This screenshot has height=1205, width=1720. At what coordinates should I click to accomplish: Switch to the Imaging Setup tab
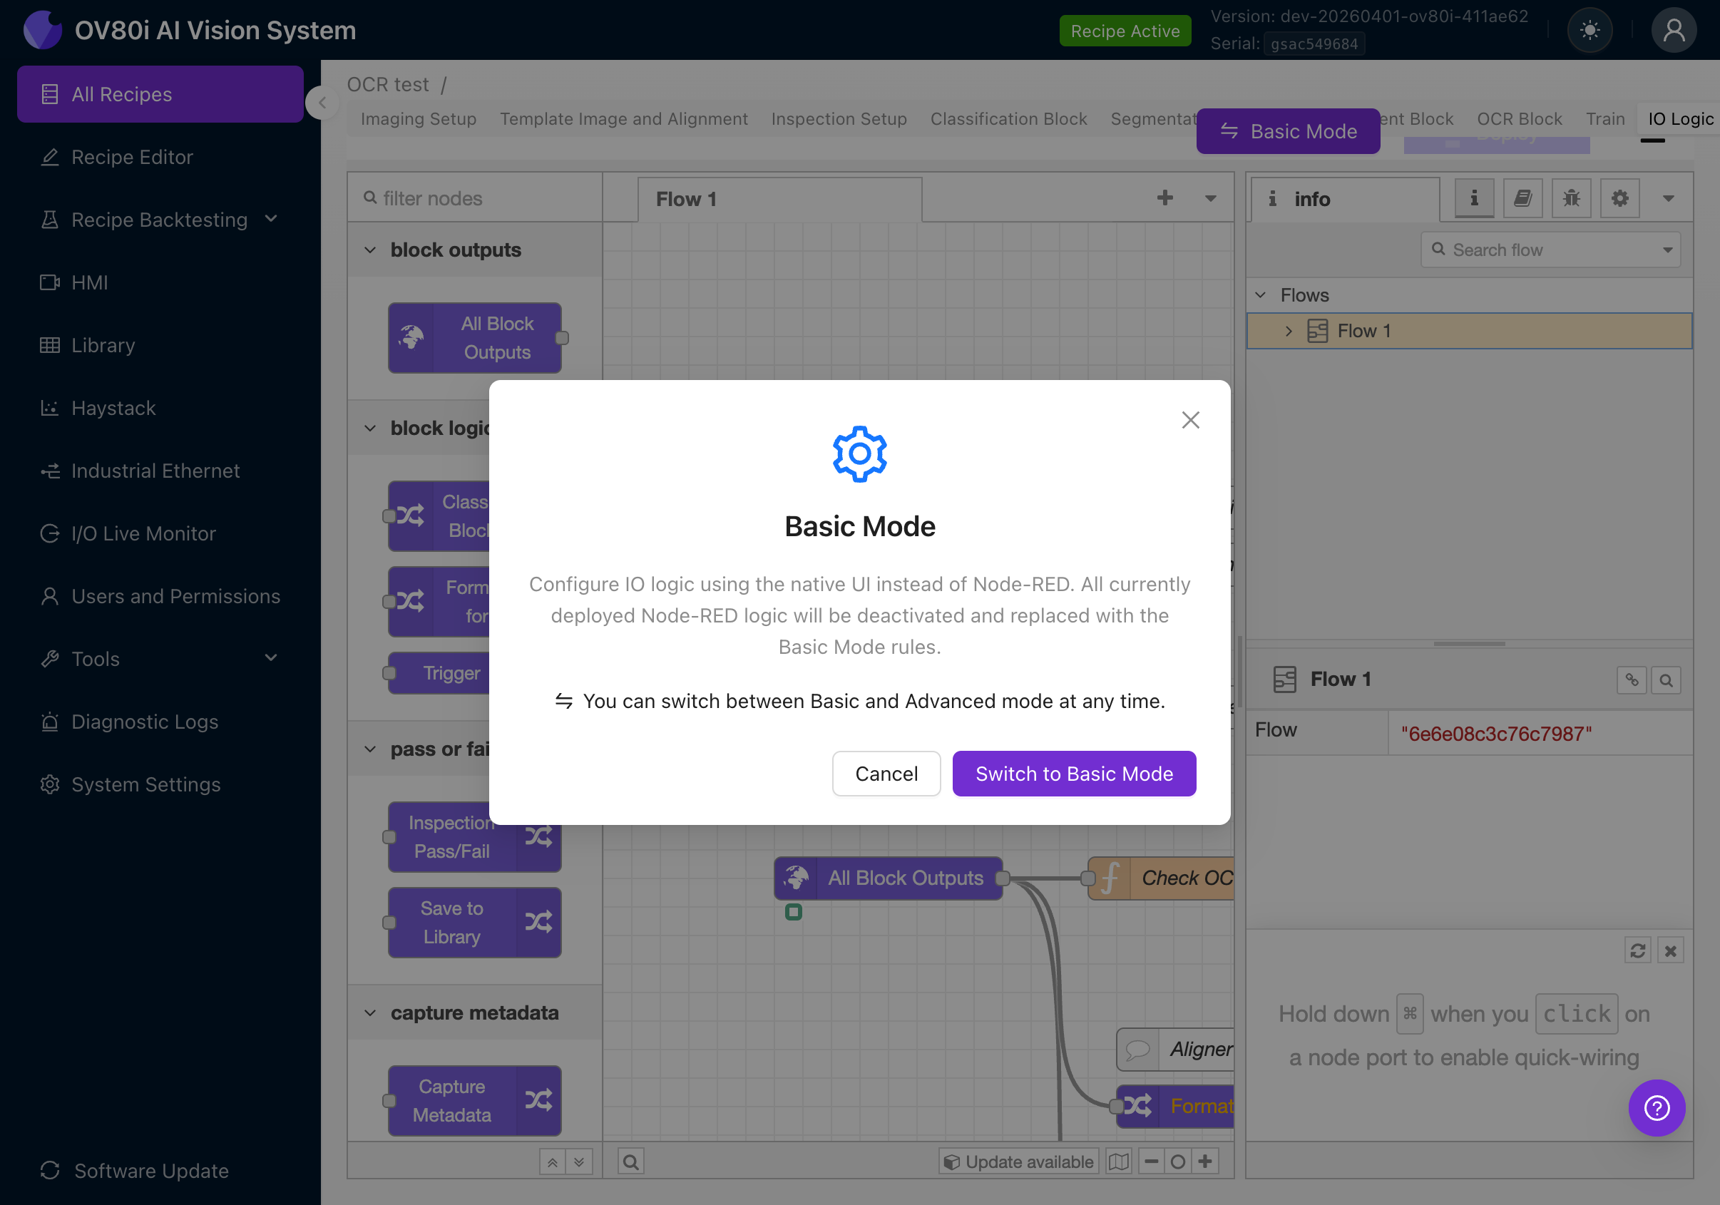418,119
